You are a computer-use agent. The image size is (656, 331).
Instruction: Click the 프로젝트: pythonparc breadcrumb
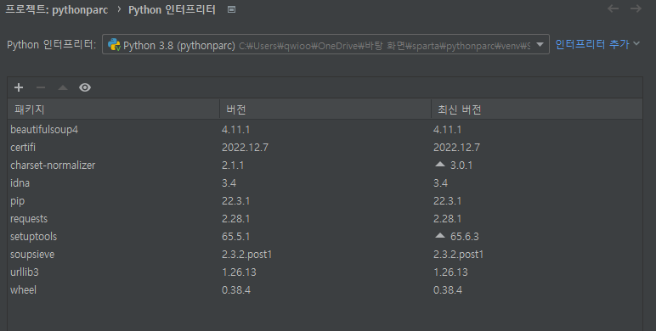click(x=56, y=9)
